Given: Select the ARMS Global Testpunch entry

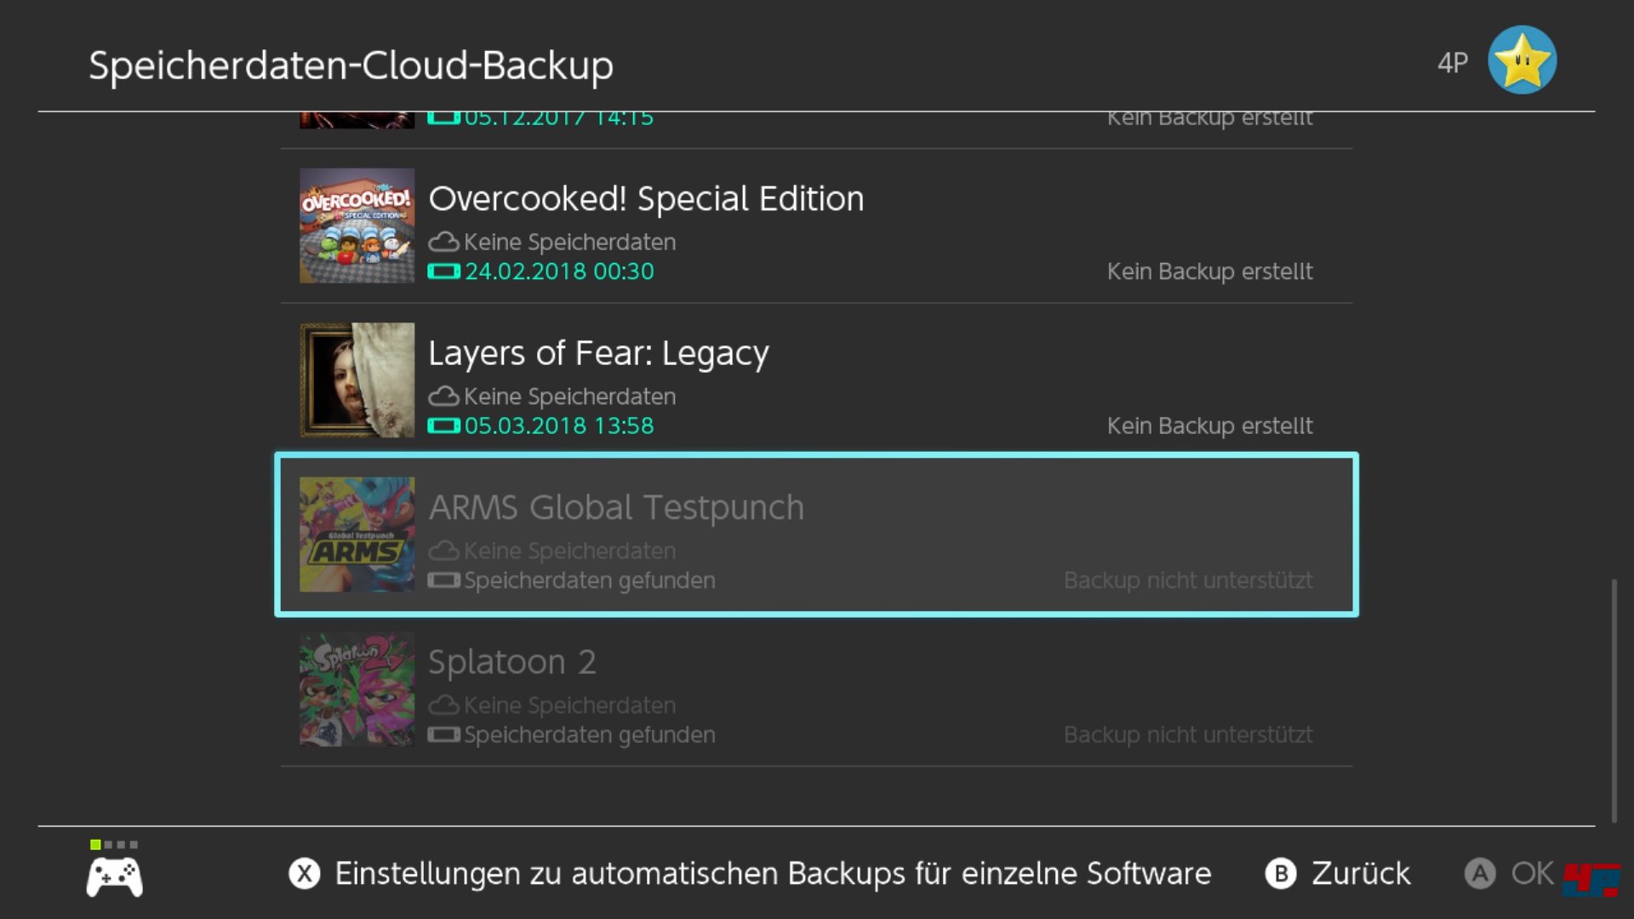Looking at the screenshot, I should click(815, 534).
